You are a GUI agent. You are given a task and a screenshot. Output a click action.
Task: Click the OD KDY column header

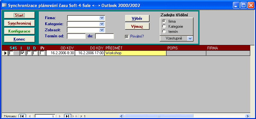click(x=67, y=48)
